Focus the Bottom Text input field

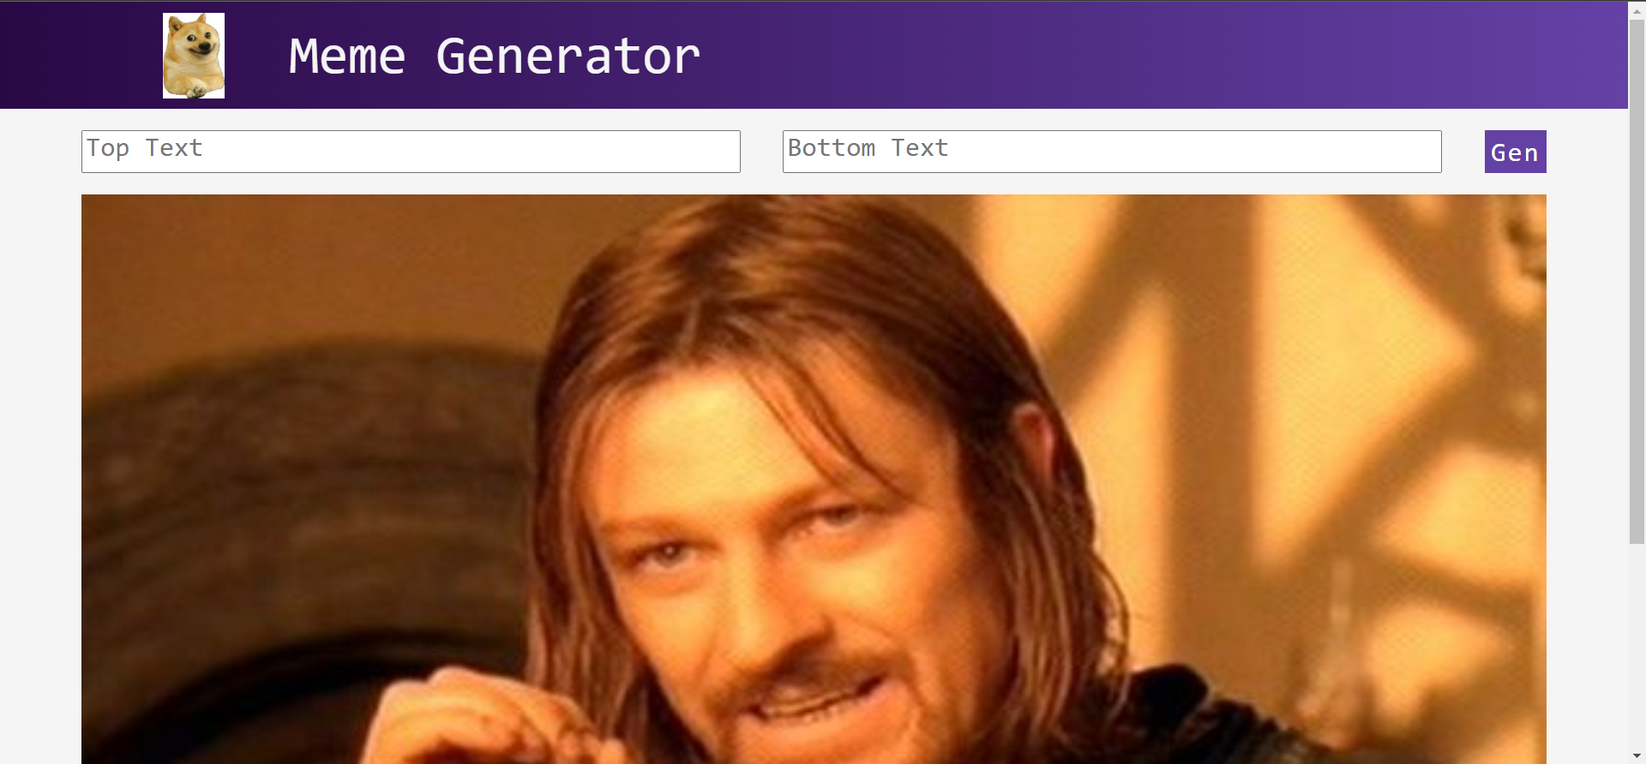(x=1112, y=152)
